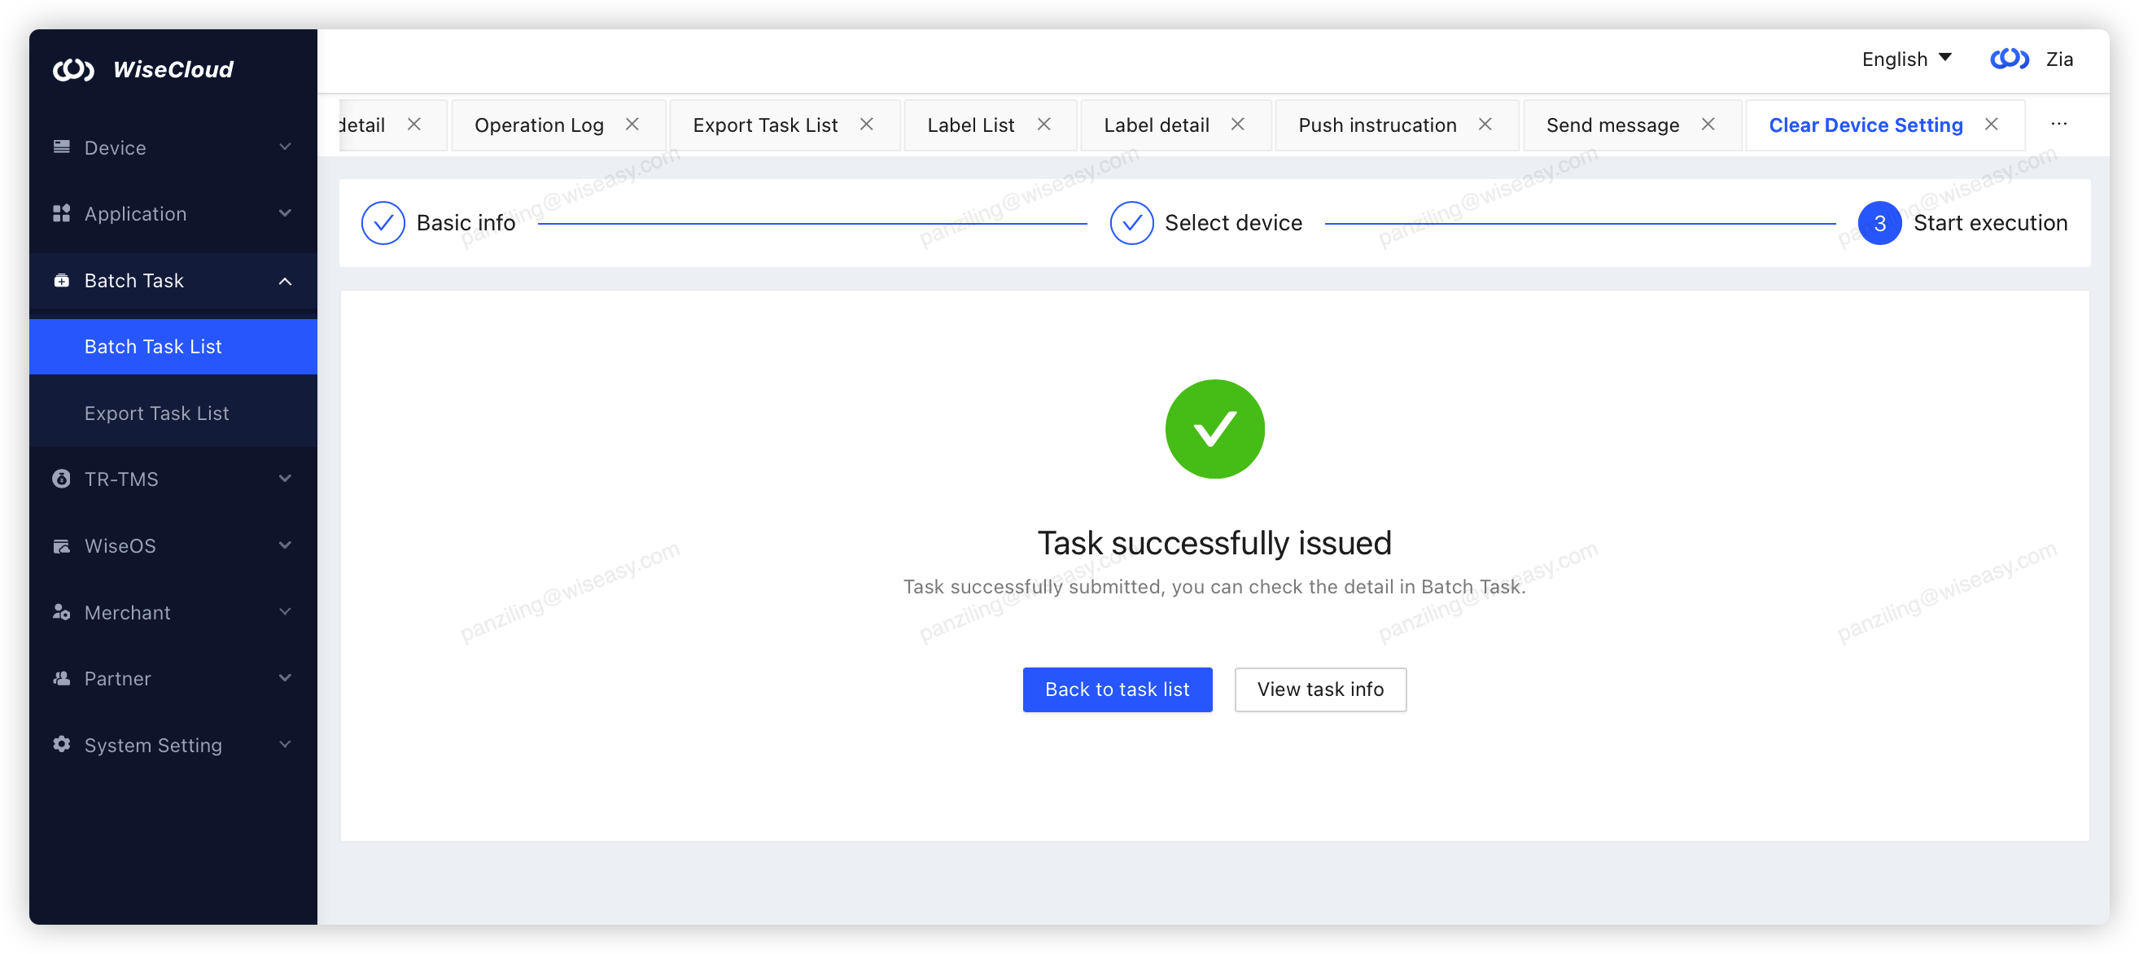Click the Select device step check icon
The width and height of the screenshot is (2139, 954).
[1131, 222]
